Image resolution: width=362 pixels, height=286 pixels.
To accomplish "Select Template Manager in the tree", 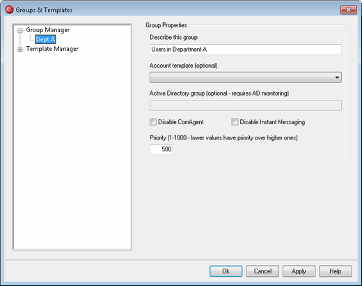I will tap(52, 49).
